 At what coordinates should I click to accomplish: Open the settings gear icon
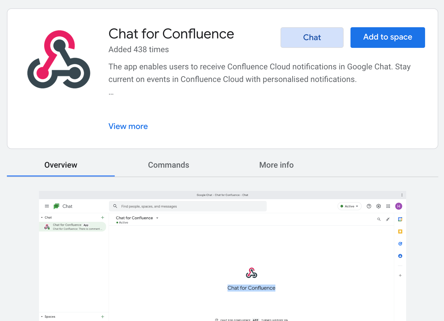pos(379,206)
